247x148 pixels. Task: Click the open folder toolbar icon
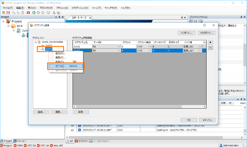click(x=4, y=12)
